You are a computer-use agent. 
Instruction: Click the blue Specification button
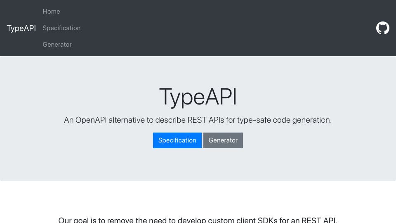pyautogui.click(x=177, y=140)
